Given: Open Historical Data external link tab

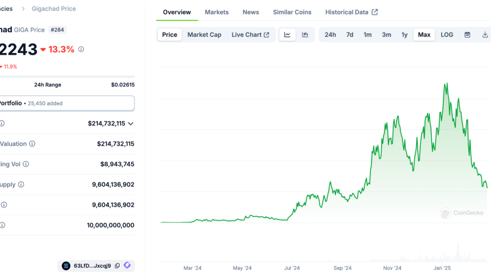Looking at the screenshot, I should pyautogui.click(x=352, y=12).
